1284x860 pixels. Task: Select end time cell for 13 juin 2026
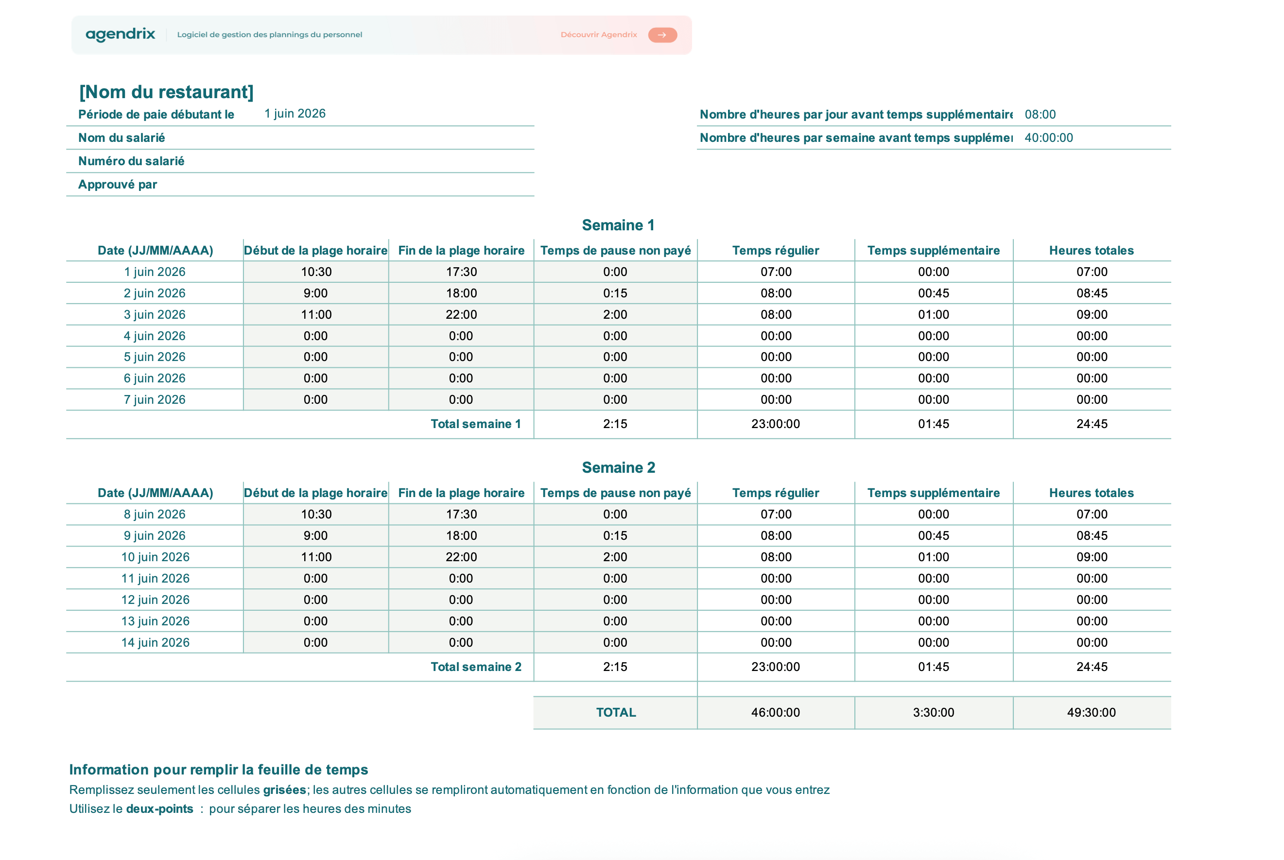pos(461,621)
